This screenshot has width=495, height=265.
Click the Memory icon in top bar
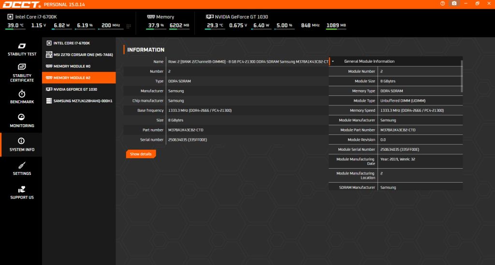(151, 17)
